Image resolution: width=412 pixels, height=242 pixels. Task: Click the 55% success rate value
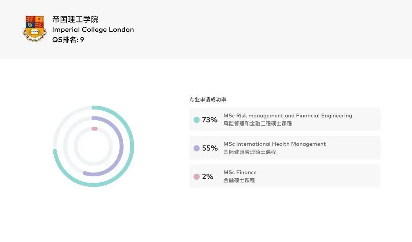click(x=210, y=148)
